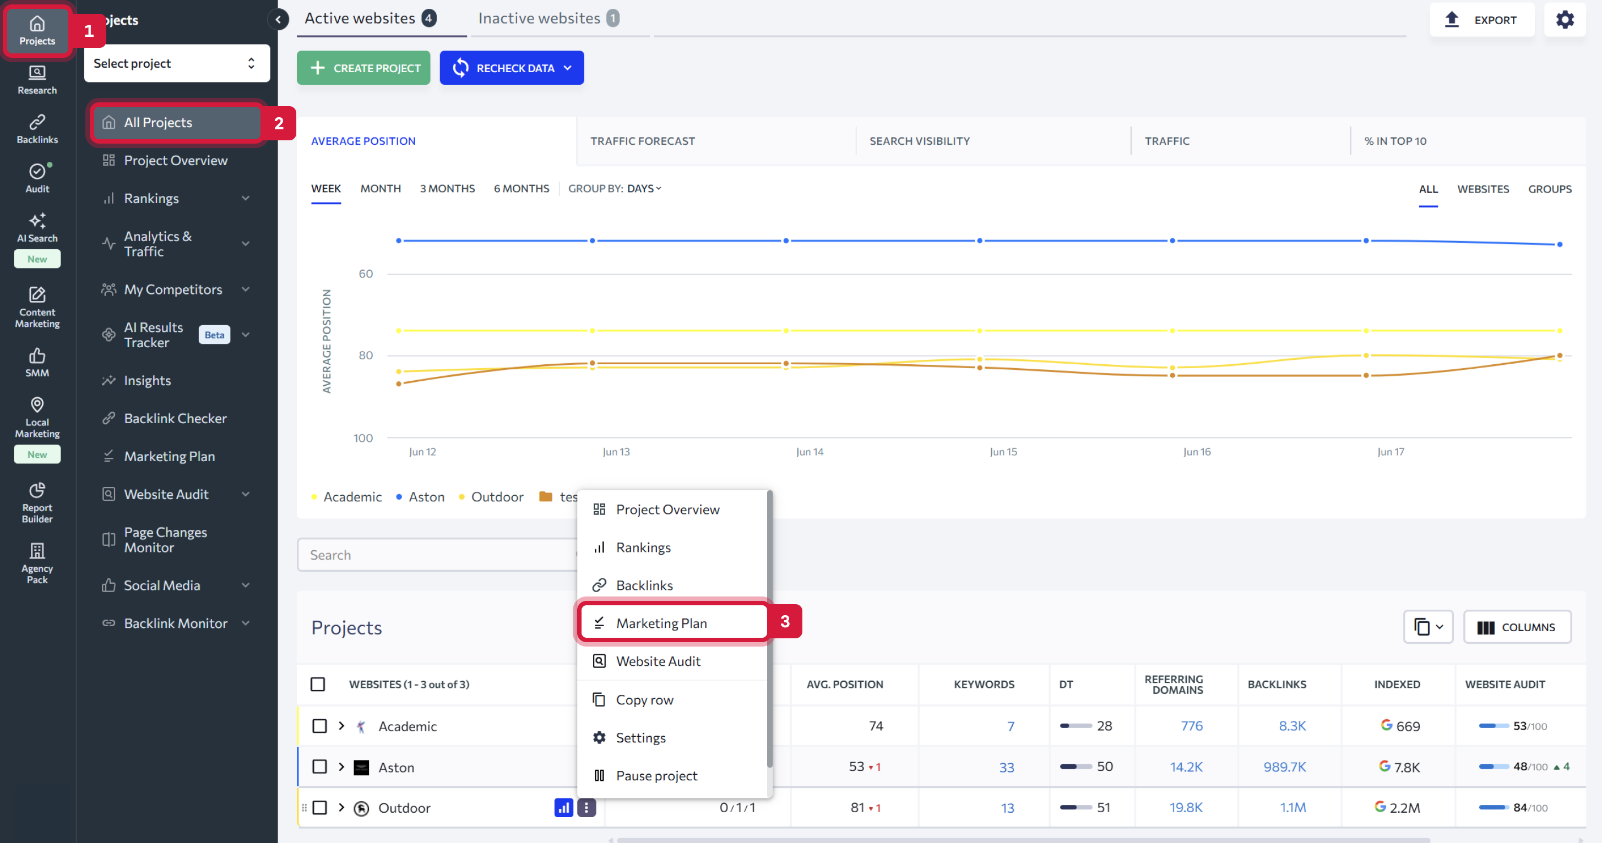The width and height of the screenshot is (1602, 843).
Task: Expand Social Media submenu
Action: [246, 585]
